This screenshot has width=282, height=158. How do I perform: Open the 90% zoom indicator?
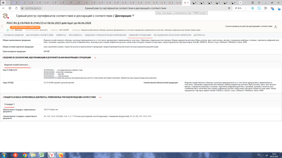(x=238, y=8)
